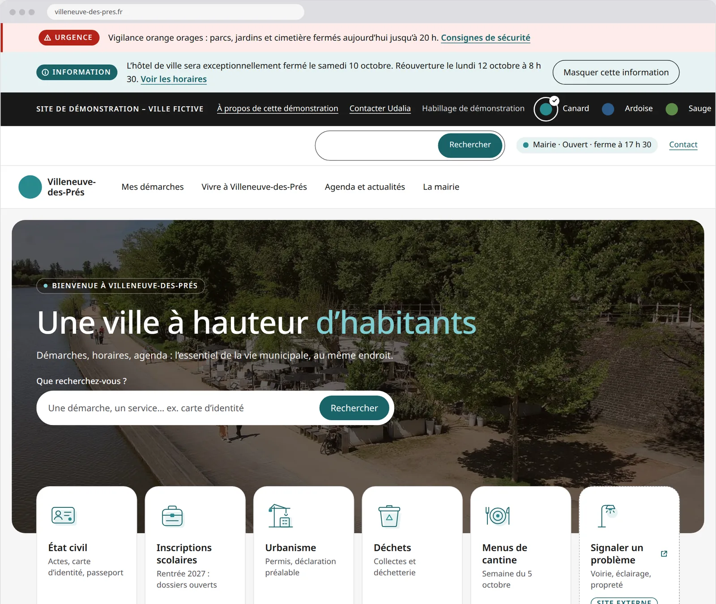Select the Ardoise blue theme swatch

click(x=608, y=109)
